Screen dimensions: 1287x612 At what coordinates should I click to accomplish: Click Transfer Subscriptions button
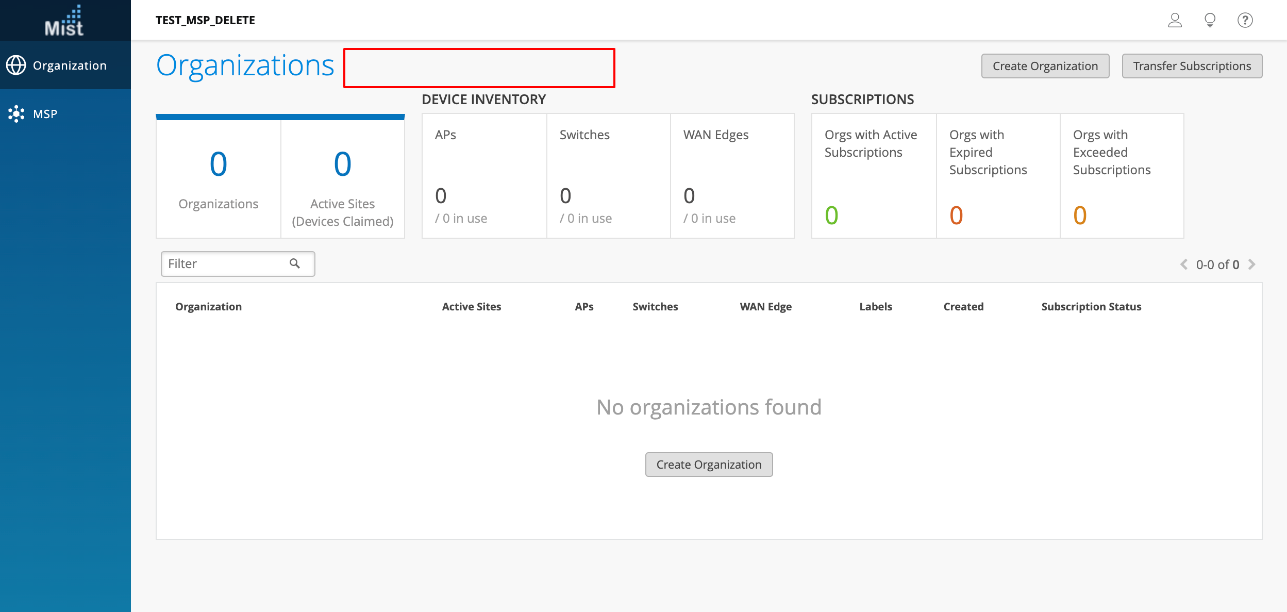click(1192, 66)
